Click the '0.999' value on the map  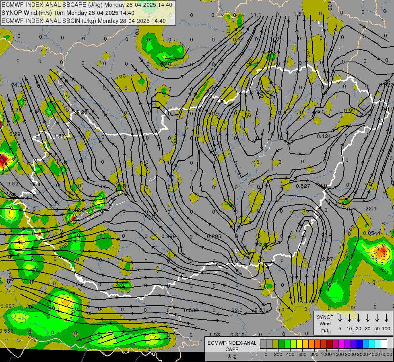point(169,236)
